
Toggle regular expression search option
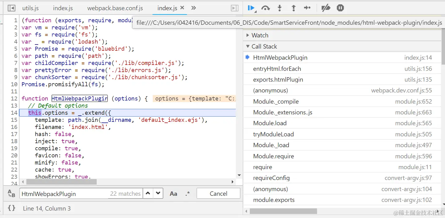click(187, 194)
